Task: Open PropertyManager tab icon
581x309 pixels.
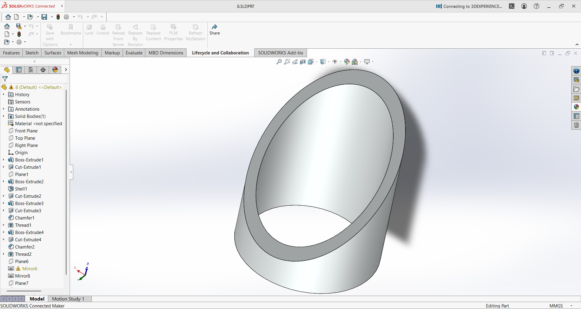Action: [19, 70]
